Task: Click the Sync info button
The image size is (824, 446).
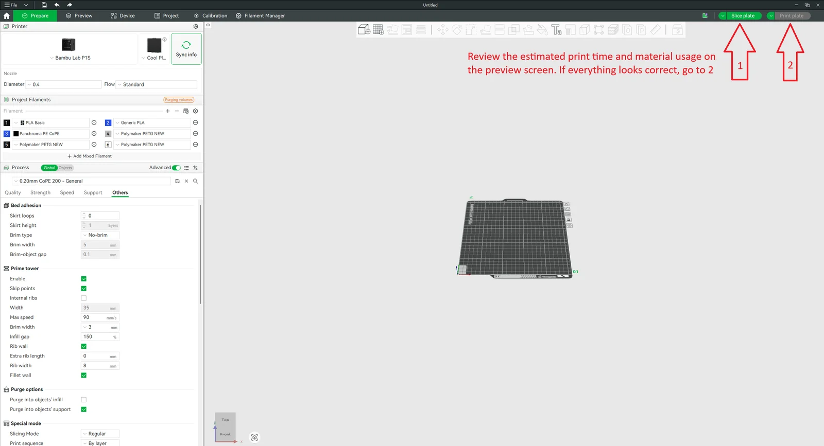Action: [x=186, y=49]
